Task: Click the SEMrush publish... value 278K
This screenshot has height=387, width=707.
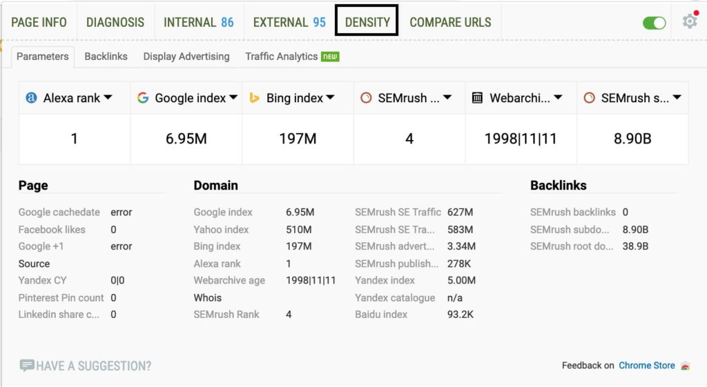Action: (x=459, y=264)
